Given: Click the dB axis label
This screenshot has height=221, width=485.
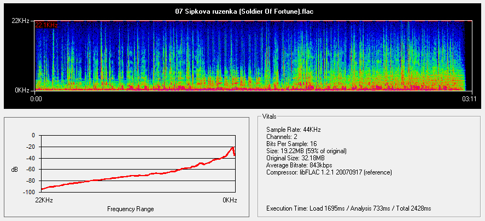Looking at the screenshot, I should [x=14, y=170].
